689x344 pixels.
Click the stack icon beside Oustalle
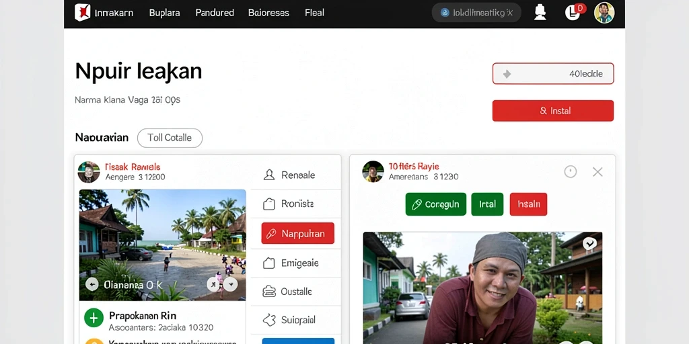pyautogui.click(x=269, y=292)
